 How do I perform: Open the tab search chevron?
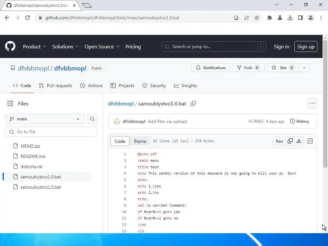point(276,4)
